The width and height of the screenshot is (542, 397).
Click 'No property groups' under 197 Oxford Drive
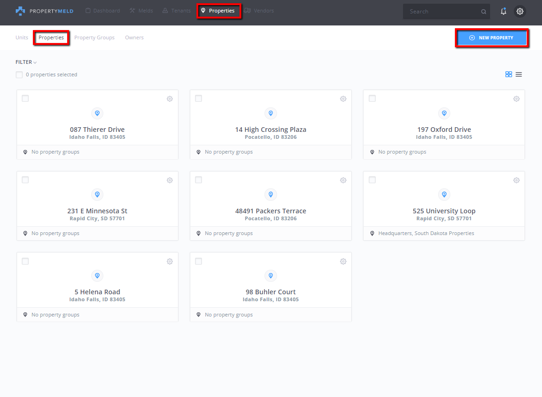(403, 152)
